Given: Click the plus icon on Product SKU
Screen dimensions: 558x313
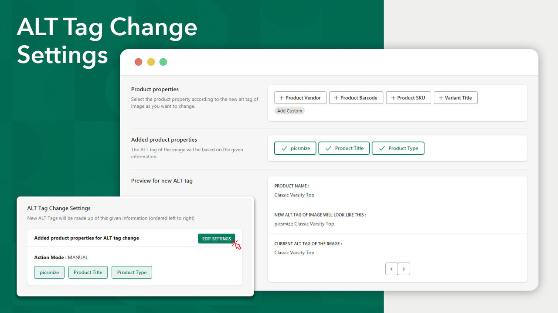Looking at the screenshot, I should pos(394,97).
